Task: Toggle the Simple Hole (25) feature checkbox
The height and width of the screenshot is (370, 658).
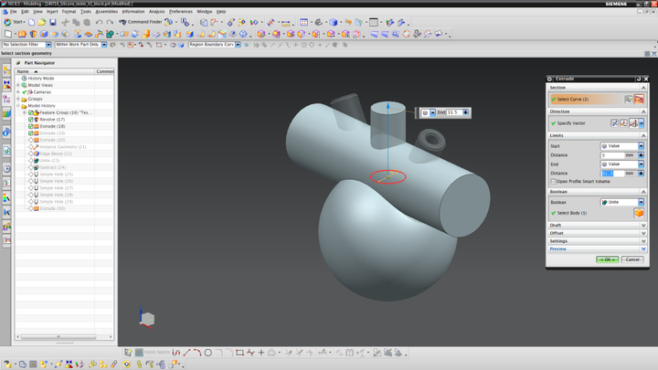Action: [x=31, y=174]
